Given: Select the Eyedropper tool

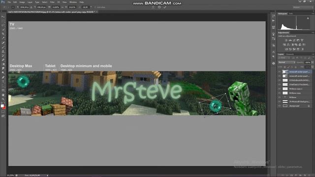Looking at the screenshot, I should [x=3, y=38].
